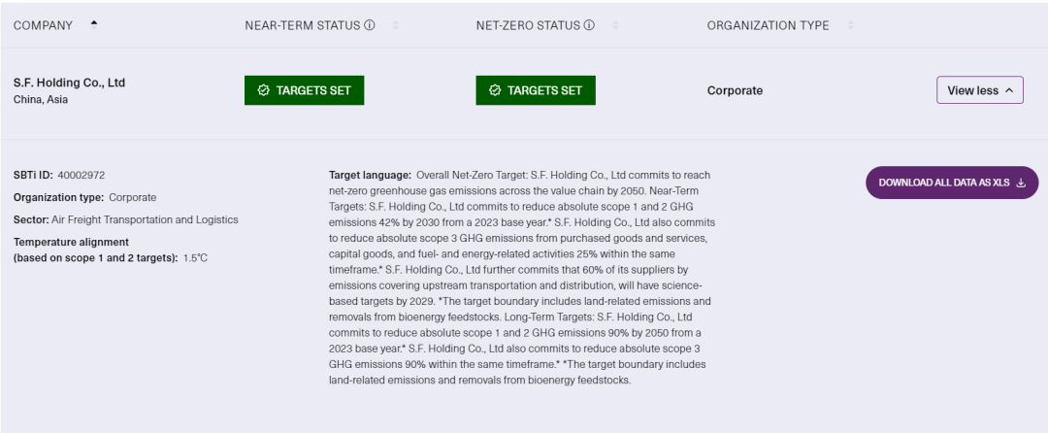
Task: Click the SBTi ID number 40002972
Action: coord(82,175)
